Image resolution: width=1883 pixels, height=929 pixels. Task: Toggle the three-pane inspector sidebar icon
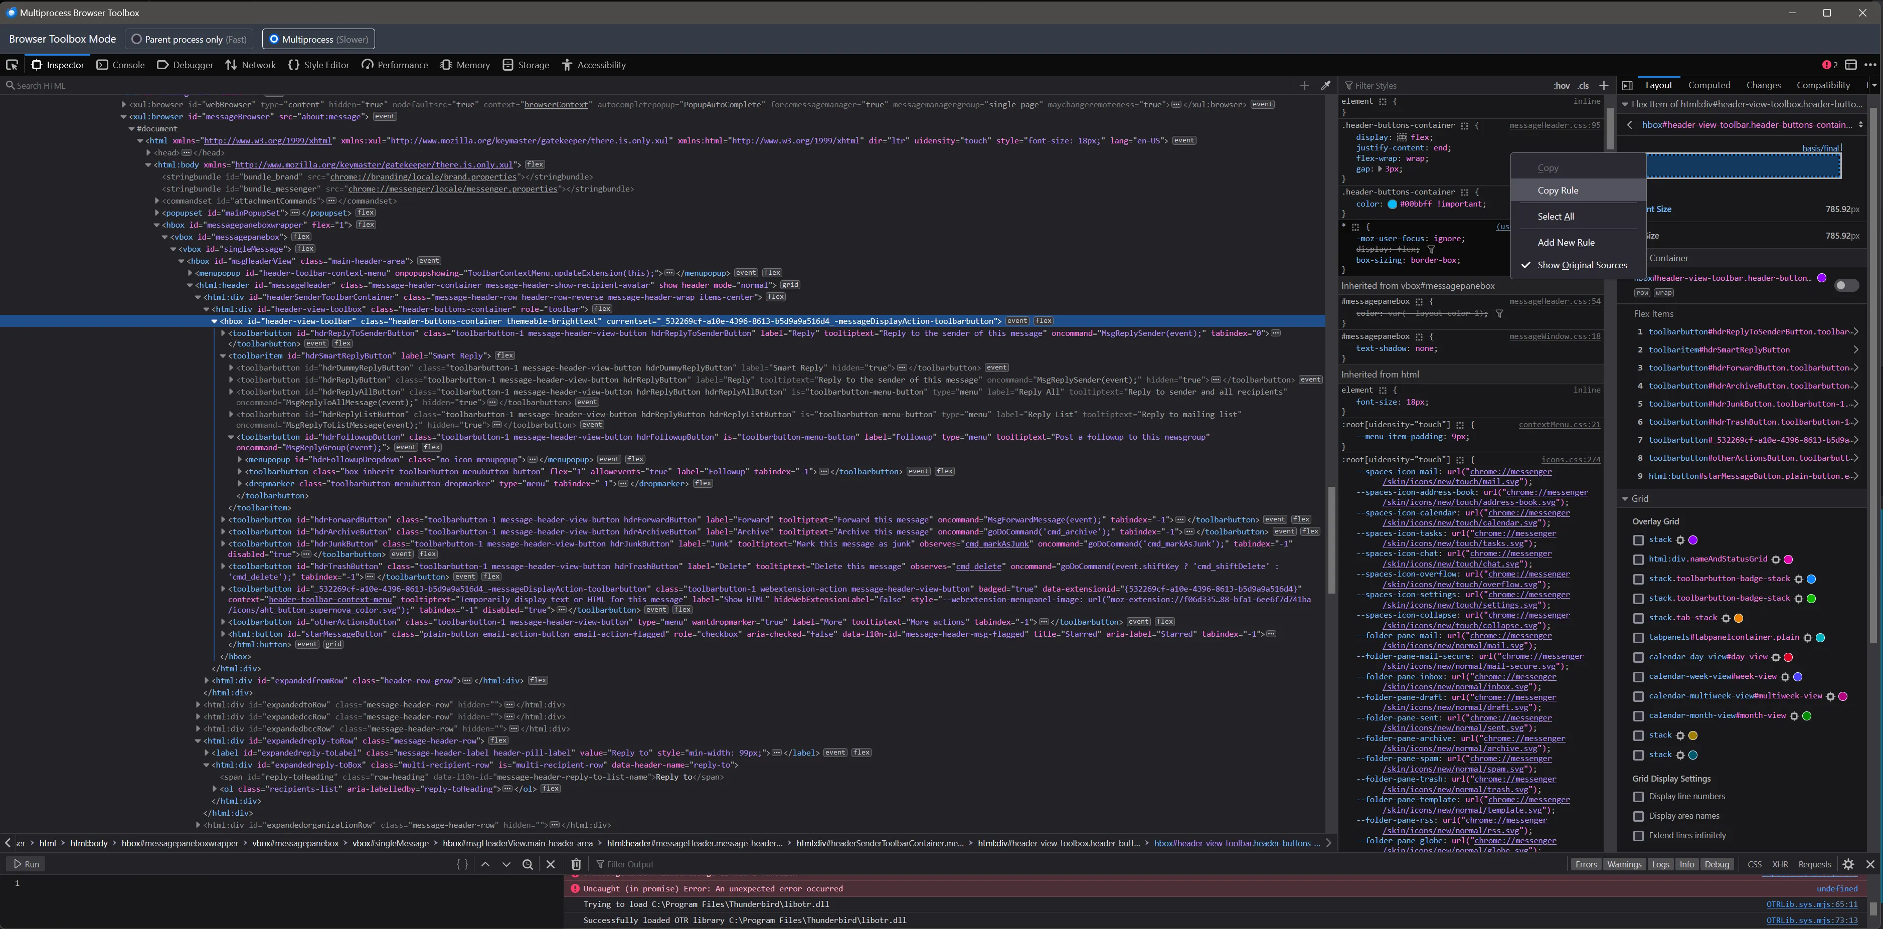pos(1627,86)
